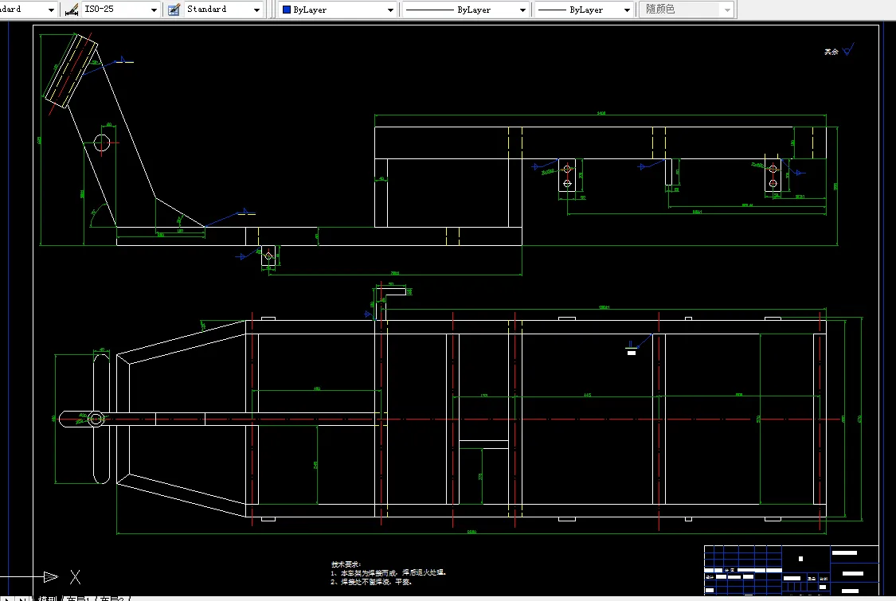Open the Standard table style dropdown
Viewport: 896px width, 601px height.
(x=224, y=9)
